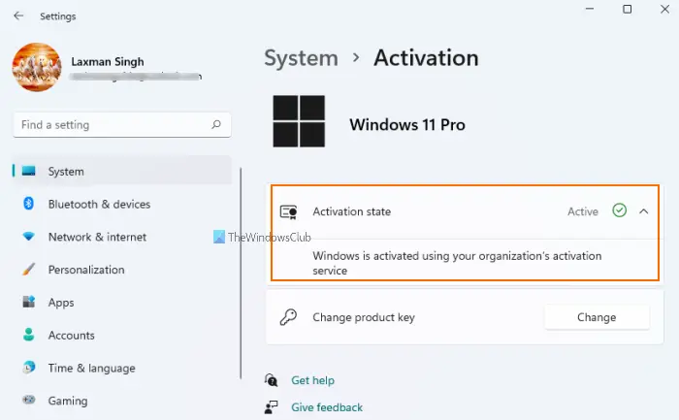Click the Windows logo image
Image resolution: width=679 pixels, height=420 pixels.
[299, 121]
